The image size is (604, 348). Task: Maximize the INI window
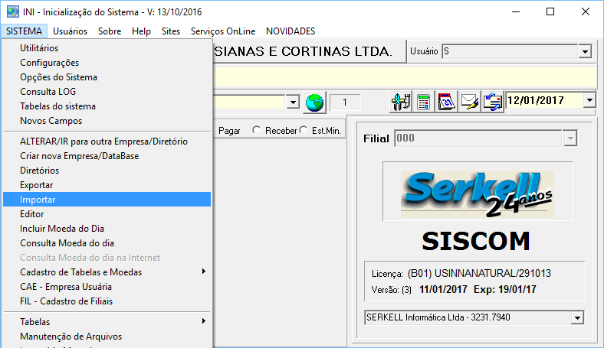tap(550, 12)
